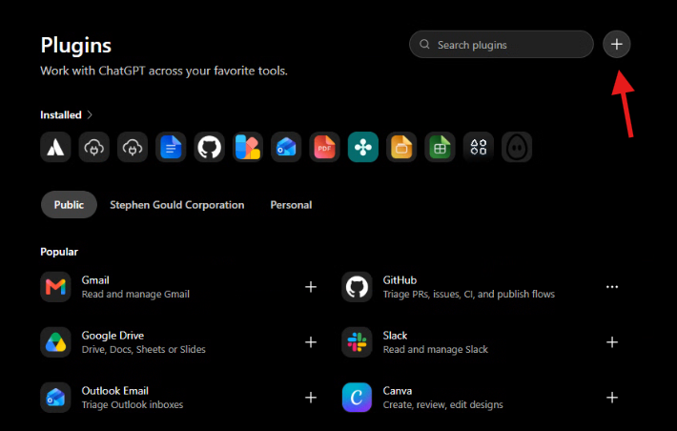Image resolution: width=677 pixels, height=431 pixels.
Task: Click the Outlook Email plugin name
Action: (114, 391)
